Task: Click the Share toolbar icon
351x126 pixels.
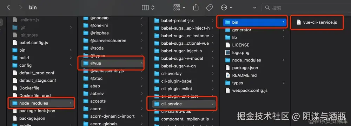Action: coord(196,7)
